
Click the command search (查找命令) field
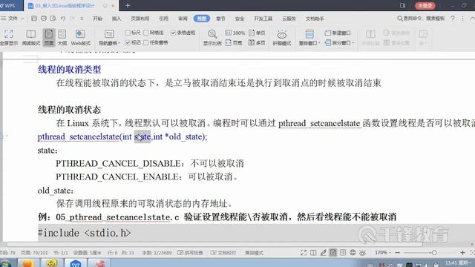pos(421,19)
